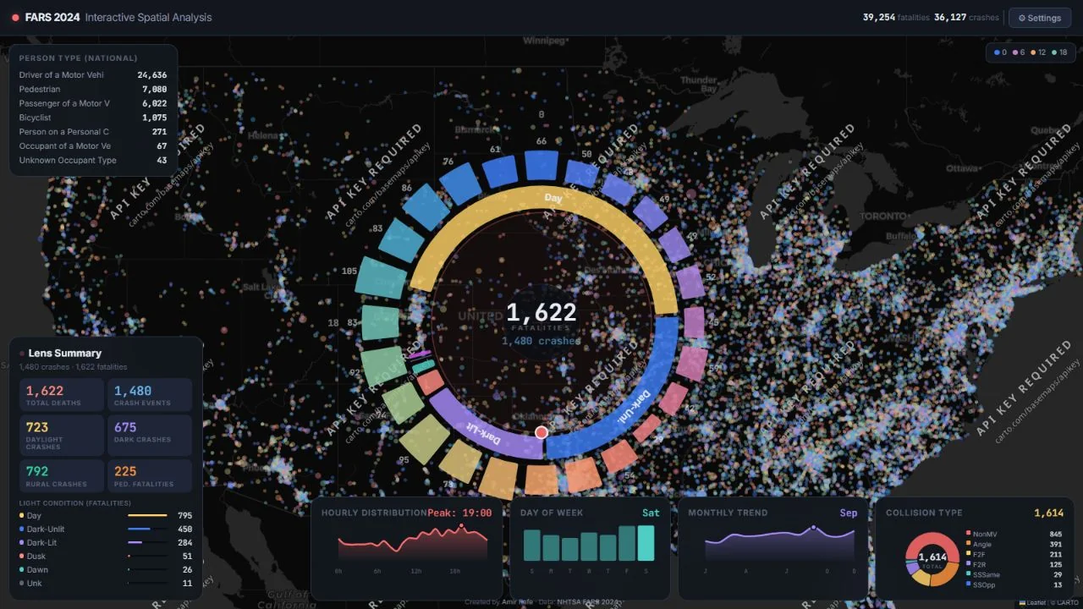This screenshot has width=1083, height=609.
Task: Click the blue 0 legend dot
Action: click(997, 52)
